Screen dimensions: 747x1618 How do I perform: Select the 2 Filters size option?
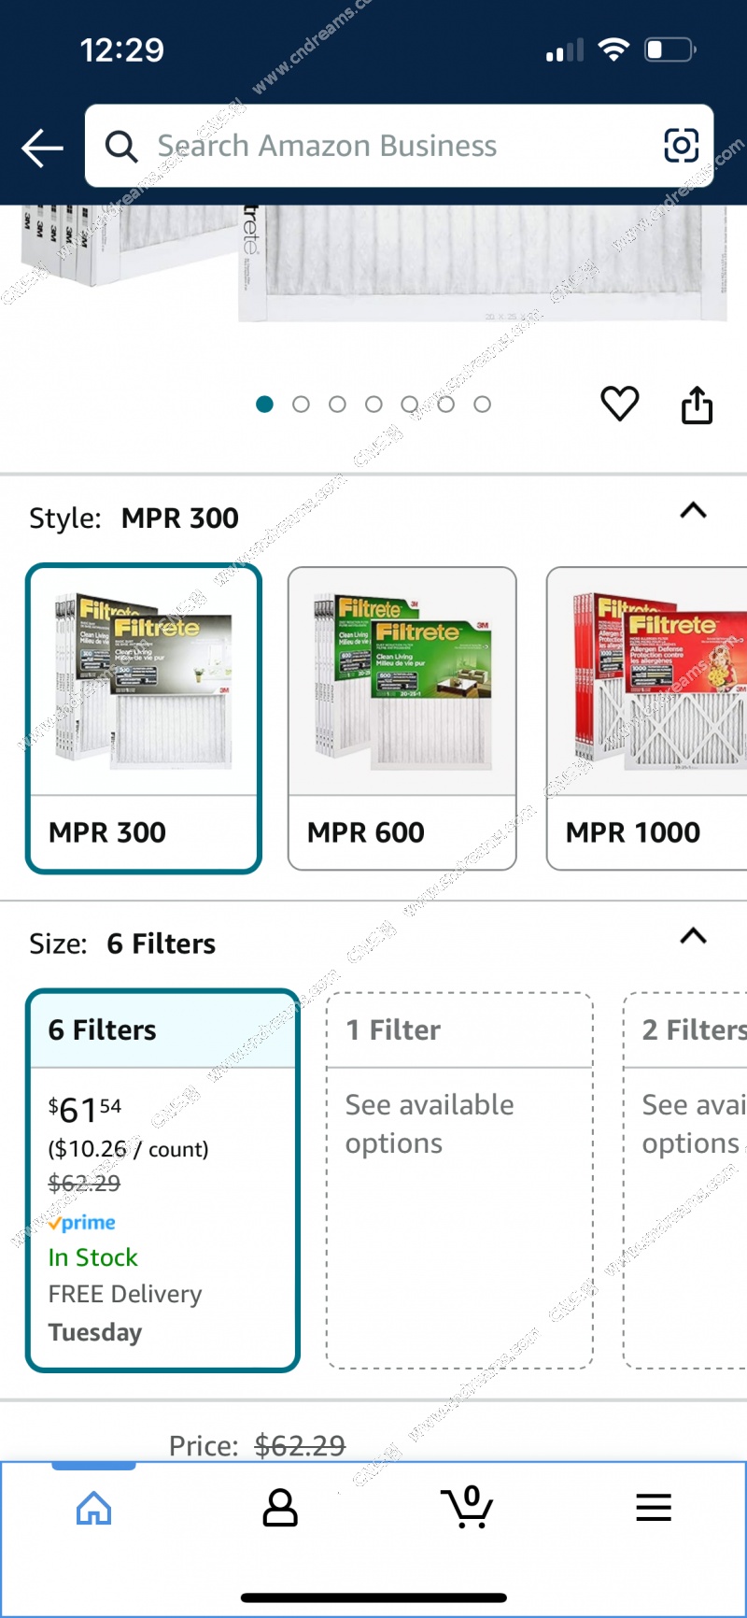(x=685, y=1181)
